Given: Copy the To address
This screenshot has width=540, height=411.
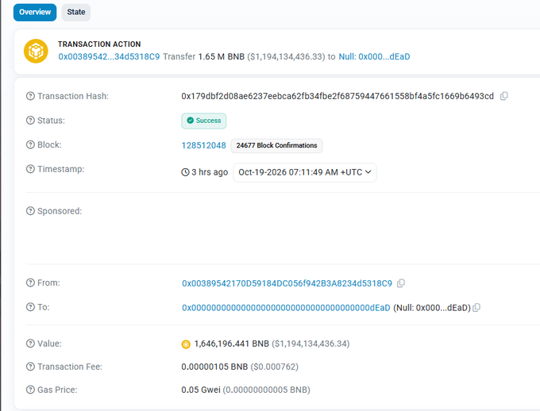Looking at the screenshot, I should pyautogui.click(x=476, y=308).
